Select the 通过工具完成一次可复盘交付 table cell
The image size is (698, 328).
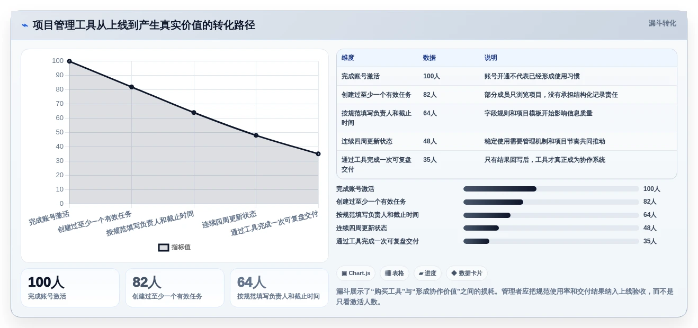pyautogui.click(x=377, y=165)
